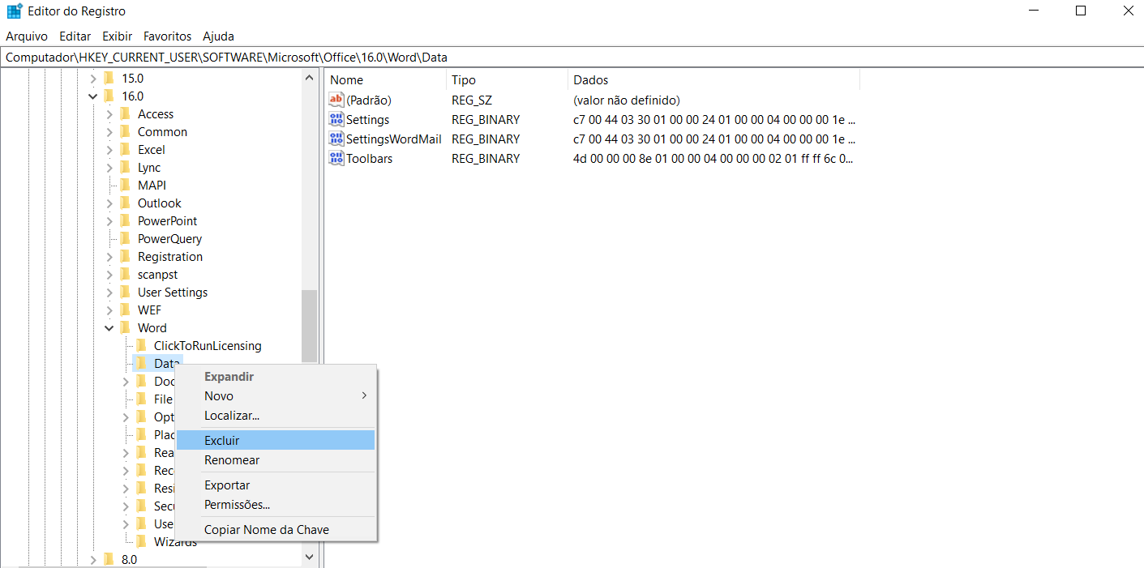Sort by the Dados column header
1144x568 pixels.
pos(713,80)
